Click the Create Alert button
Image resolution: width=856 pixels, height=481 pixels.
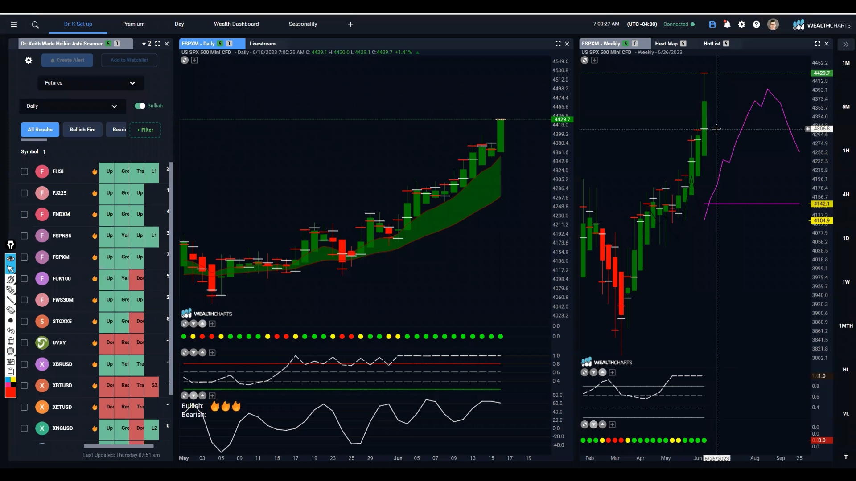click(67, 60)
